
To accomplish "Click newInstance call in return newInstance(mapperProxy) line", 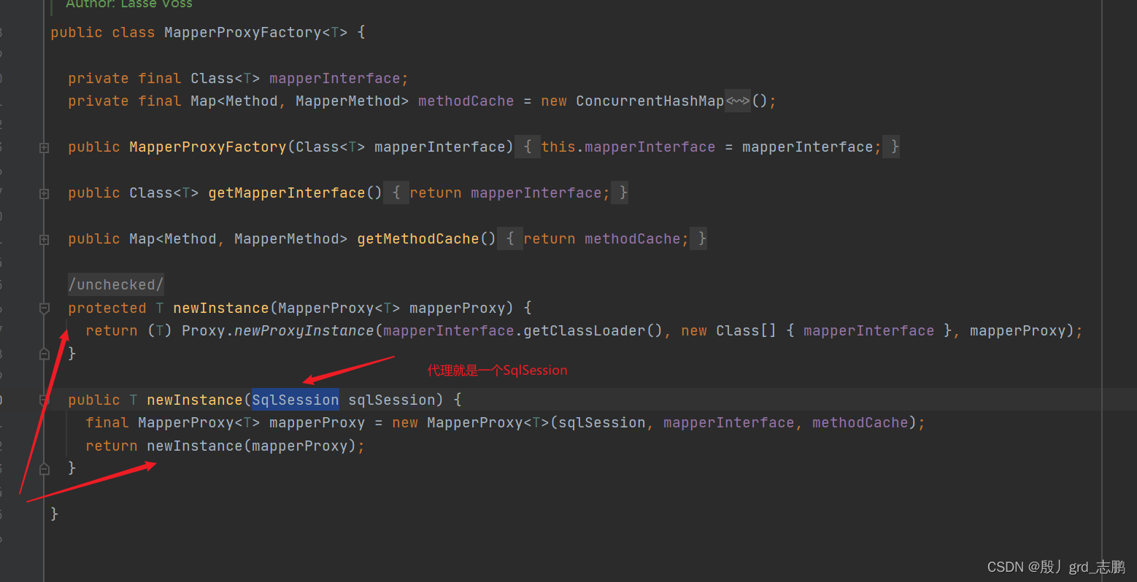I will coord(195,446).
